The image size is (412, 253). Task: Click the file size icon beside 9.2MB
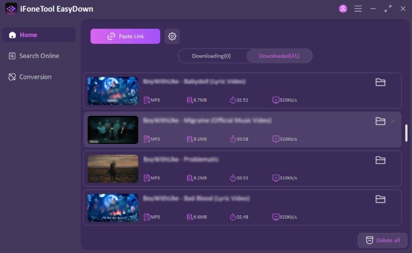click(x=189, y=139)
